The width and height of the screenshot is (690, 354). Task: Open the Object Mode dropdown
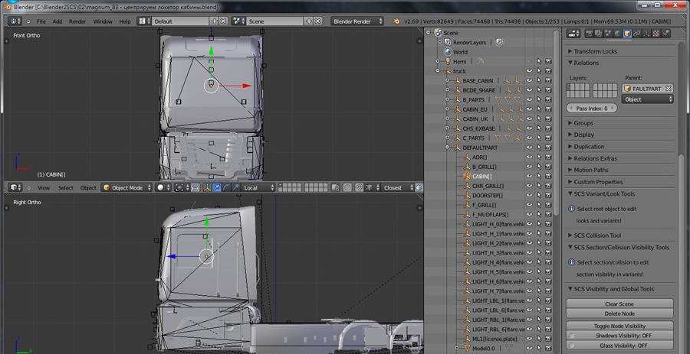click(x=127, y=187)
